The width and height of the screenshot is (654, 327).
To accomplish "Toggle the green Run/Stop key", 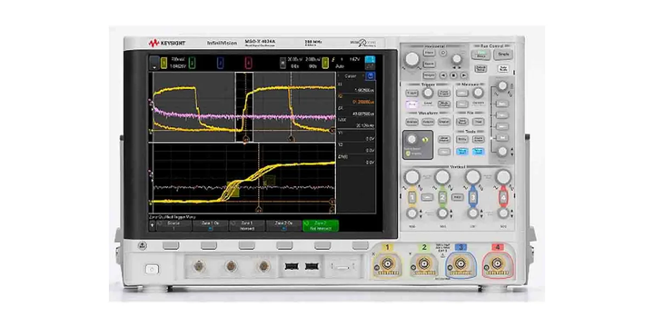I will click(x=481, y=54).
